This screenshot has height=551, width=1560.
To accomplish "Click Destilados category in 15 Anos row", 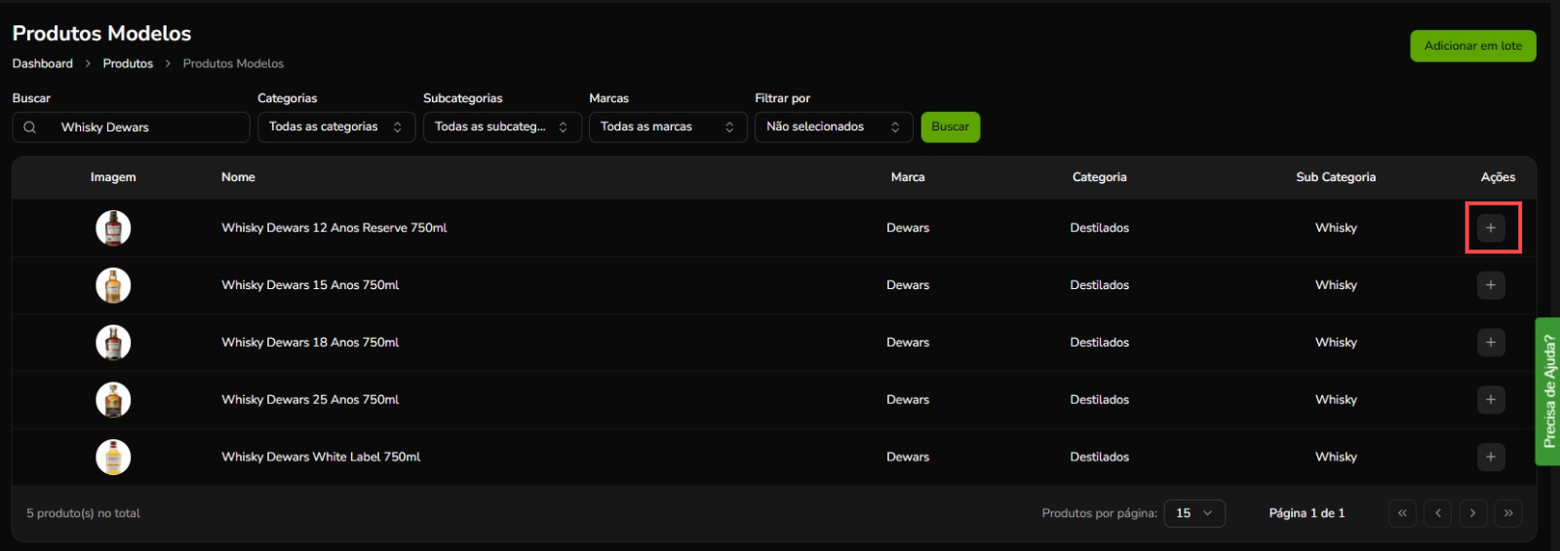I will pos(1100,285).
